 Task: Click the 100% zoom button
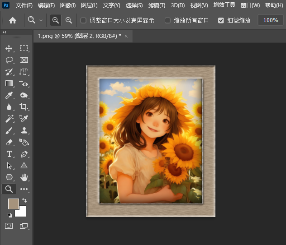click(271, 20)
